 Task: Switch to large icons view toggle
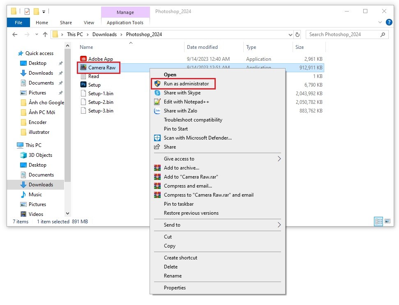pyautogui.click(x=387, y=221)
